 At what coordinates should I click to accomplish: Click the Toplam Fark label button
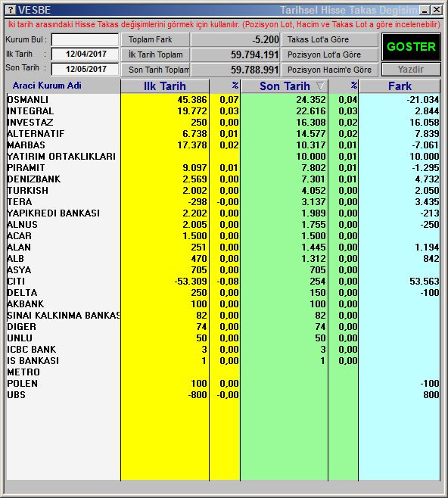tap(155, 39)
